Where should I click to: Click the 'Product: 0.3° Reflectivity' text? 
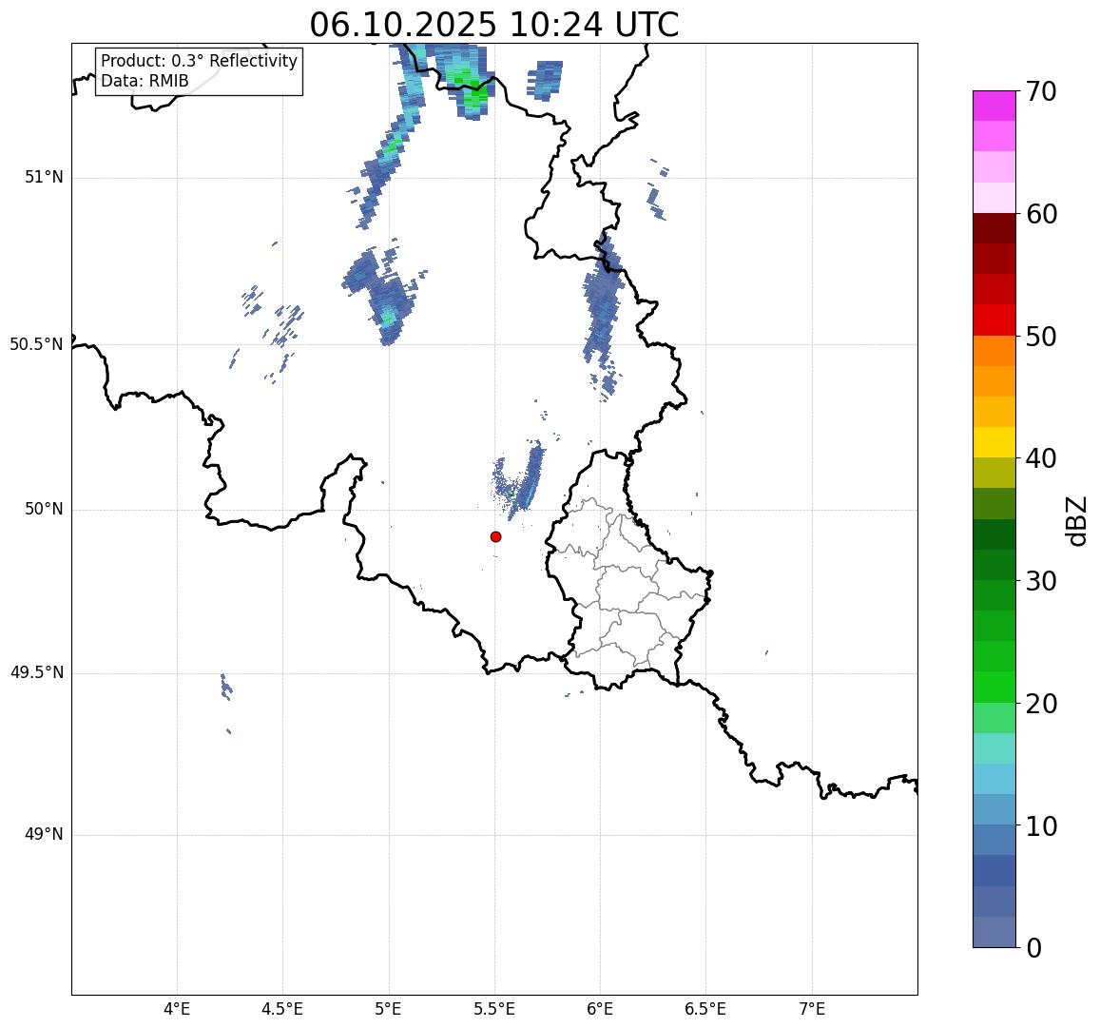200,61
